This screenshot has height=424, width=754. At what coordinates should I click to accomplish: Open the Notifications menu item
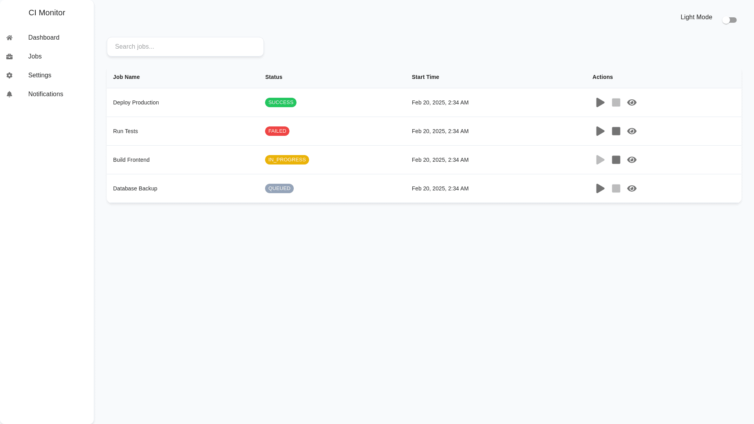[46, 94]
